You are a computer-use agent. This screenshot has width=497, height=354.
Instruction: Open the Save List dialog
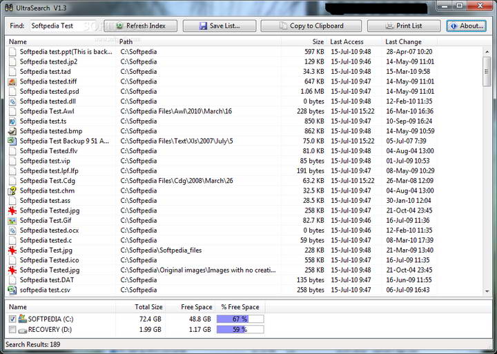click(220, 26)
